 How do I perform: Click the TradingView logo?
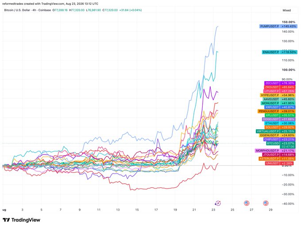tap(22, 220)
